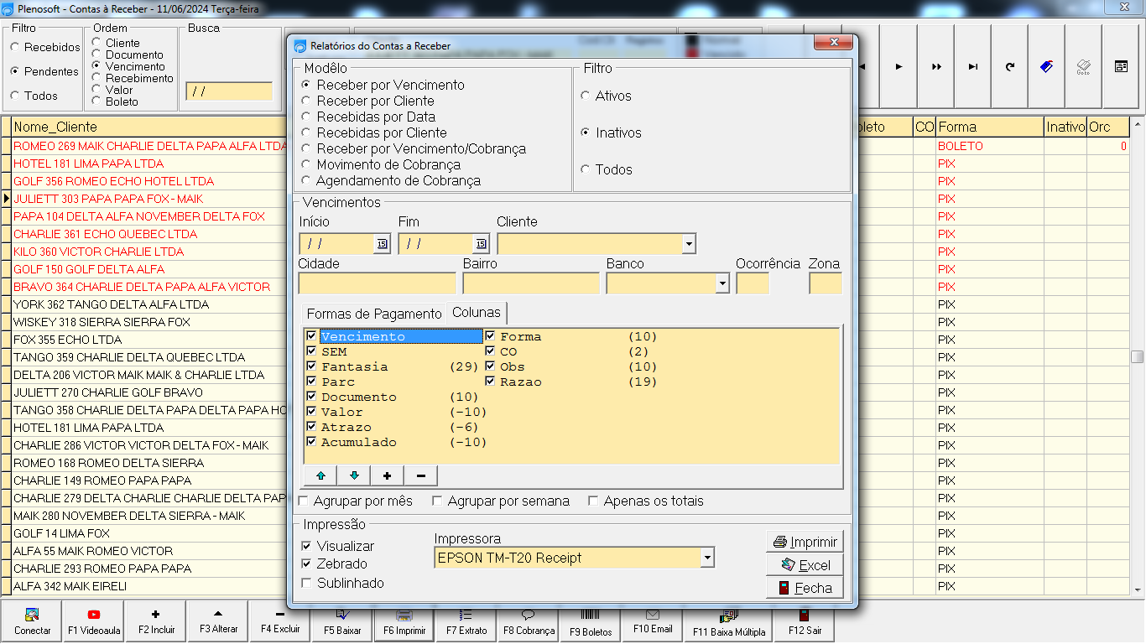1146x644 pixels.
Task: Open Cliente dropdown
Action: (x=689, y=244)
